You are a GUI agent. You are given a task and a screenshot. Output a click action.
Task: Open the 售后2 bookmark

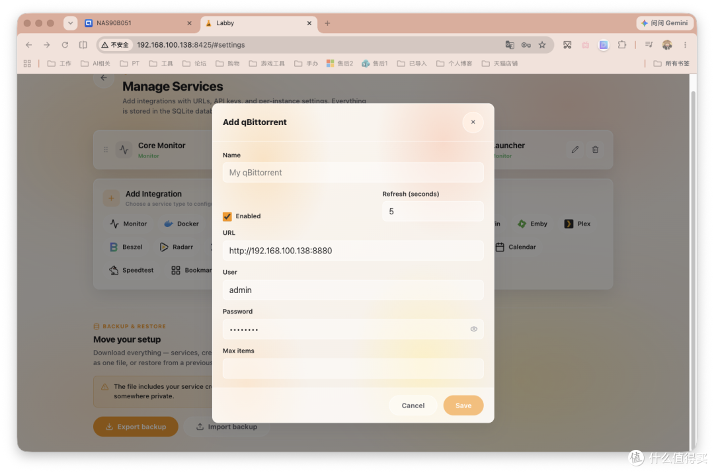pyautogui.click(x=340, y=64)
